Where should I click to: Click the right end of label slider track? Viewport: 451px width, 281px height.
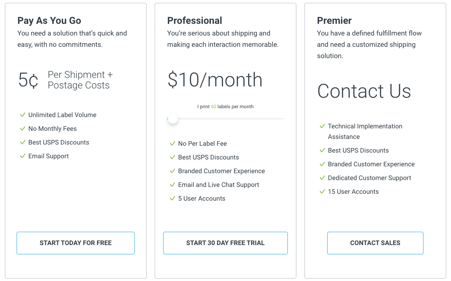[283, 119]
